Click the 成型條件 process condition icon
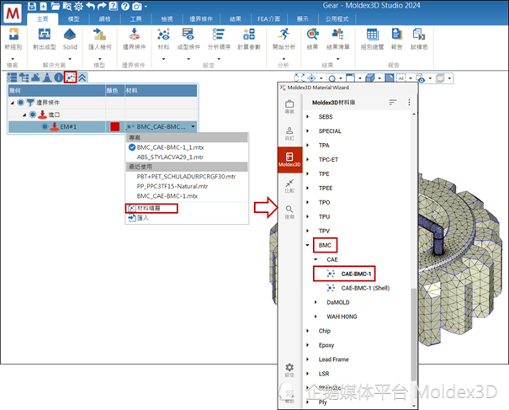The width and height of the screenshot is (509, 410). [x=188, y=35]
